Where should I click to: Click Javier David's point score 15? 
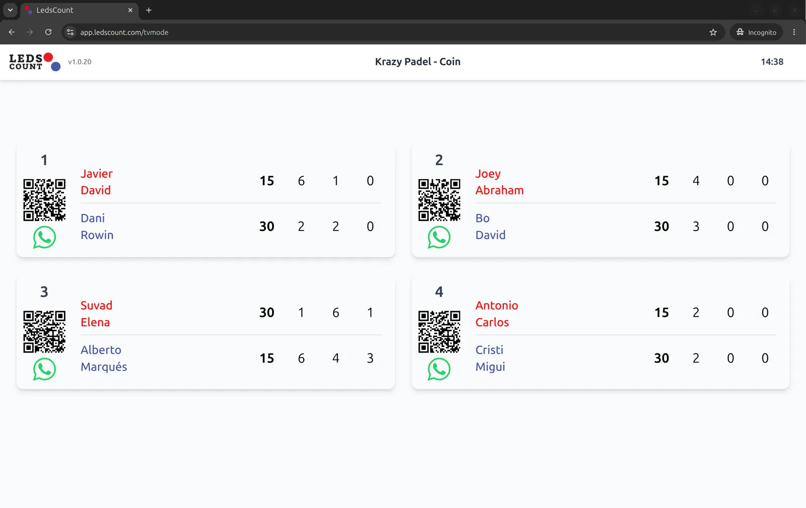point(267,181)
